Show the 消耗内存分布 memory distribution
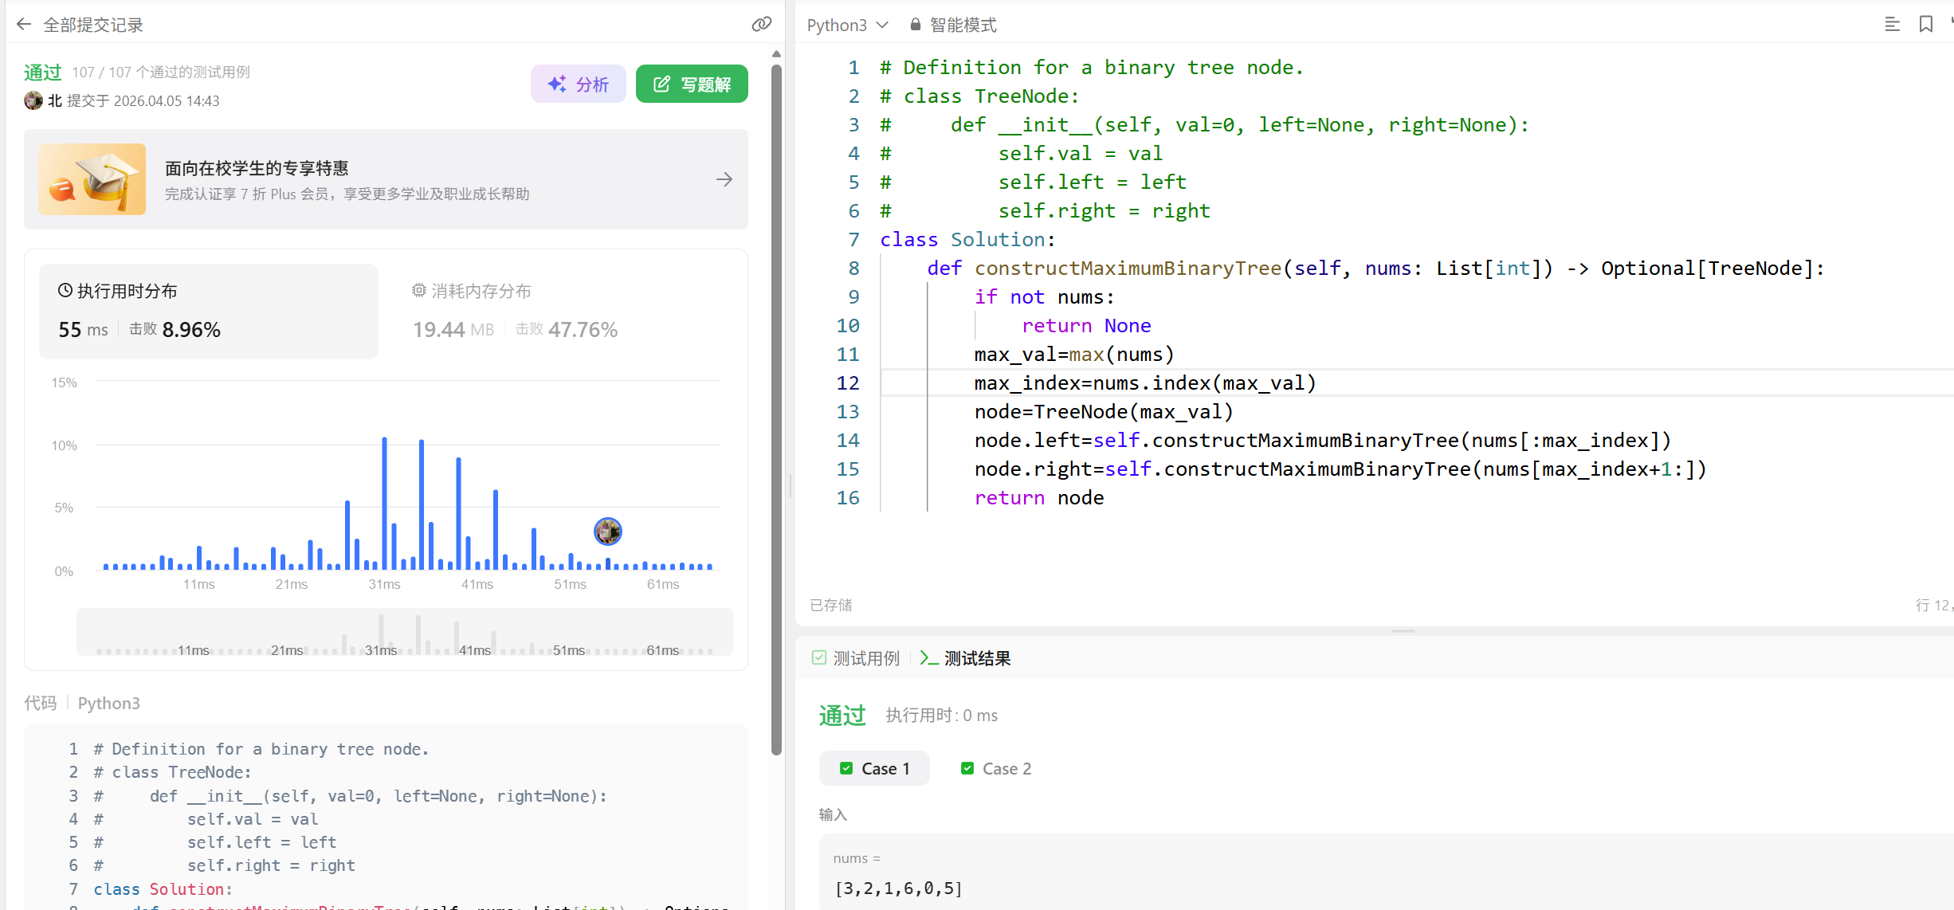The width and height of the screenshot is (1954, 910). click(x=481, y=291)
